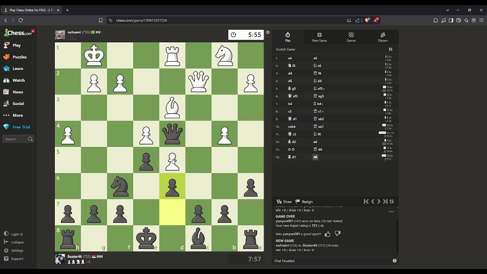The height and width of the screenshot is (274, 487).
Task: Open the Brave VPN shield icon
Action: point(474,20)
